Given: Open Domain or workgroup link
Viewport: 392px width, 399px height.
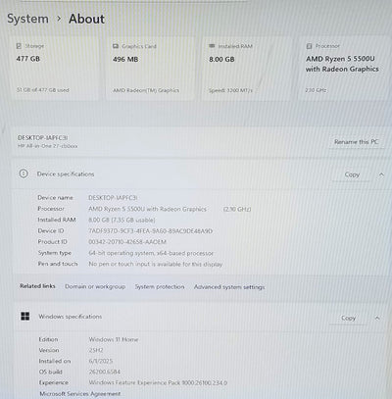Looking at the screenshot, I should 95,286.
